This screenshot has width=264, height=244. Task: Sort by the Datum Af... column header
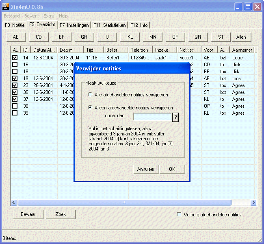44,50
